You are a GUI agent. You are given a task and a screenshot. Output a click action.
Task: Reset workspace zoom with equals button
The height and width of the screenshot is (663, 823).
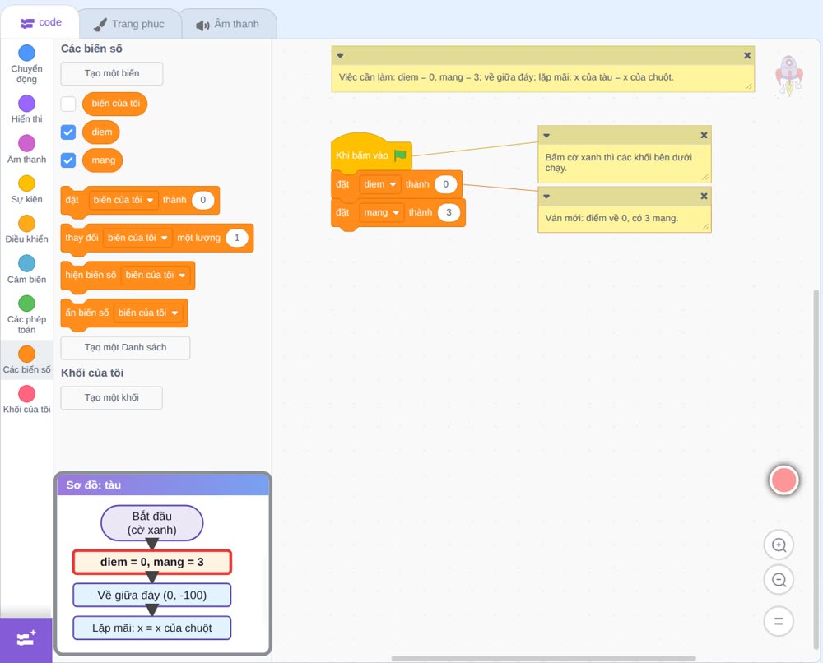(x=779, y=621)
